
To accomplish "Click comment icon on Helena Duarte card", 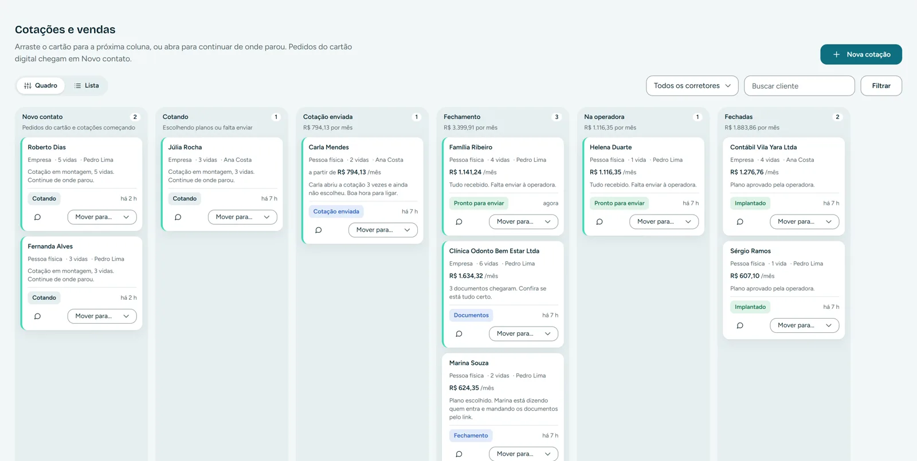I will pyautogui.click(x=599, y=222).
